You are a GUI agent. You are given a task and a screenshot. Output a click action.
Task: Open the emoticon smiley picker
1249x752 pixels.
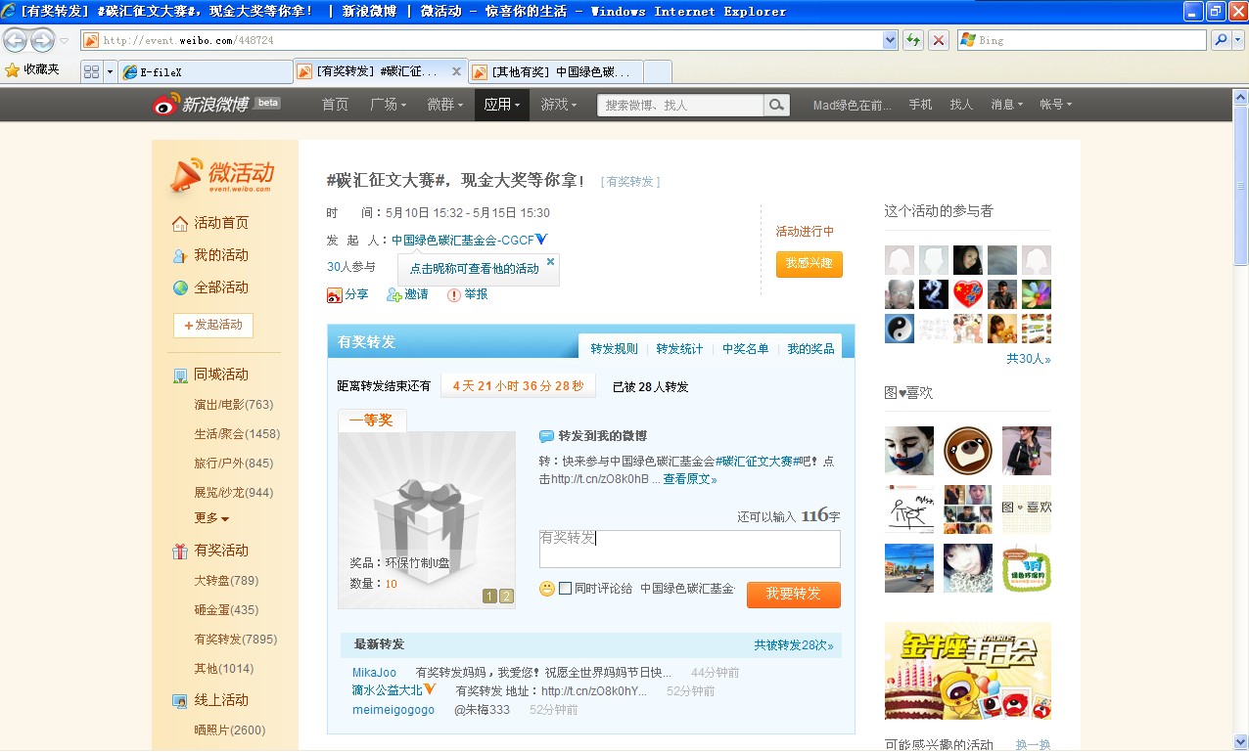pyautogui.click(x=547, y=589)
